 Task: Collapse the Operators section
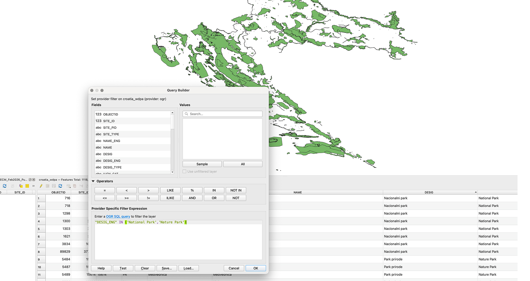coord(93,181)
